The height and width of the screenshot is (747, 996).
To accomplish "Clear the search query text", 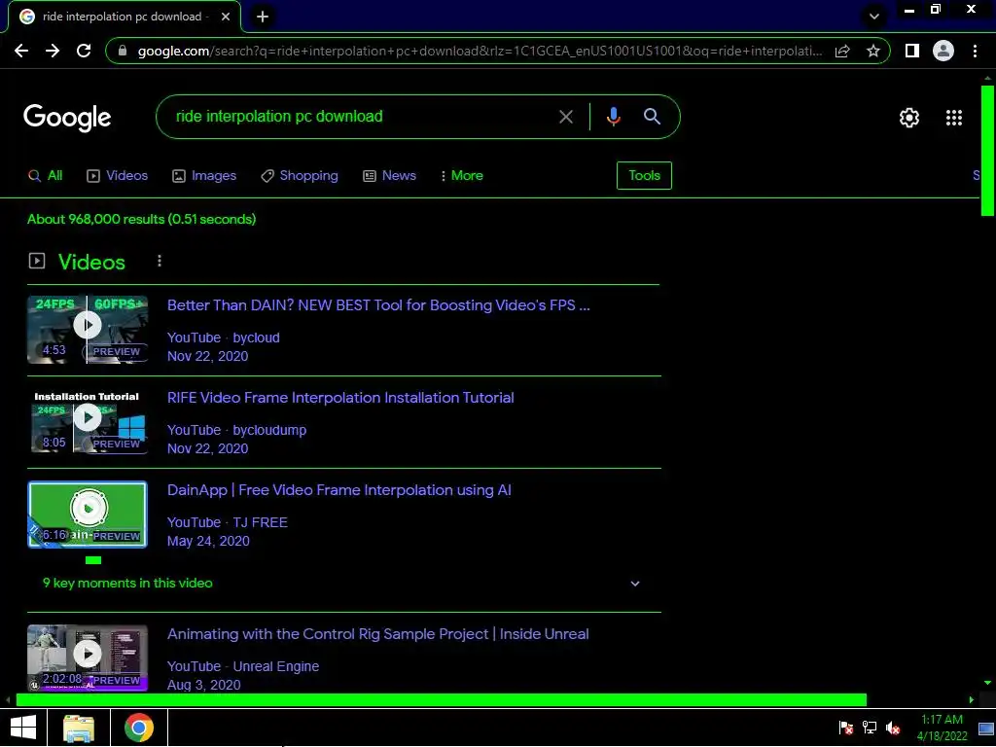I will (x=565, y=117).
